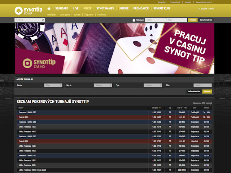Click the search magnifier icon
Image resolution: width=231 pixels, height=173 pixels.
[43, 20]
